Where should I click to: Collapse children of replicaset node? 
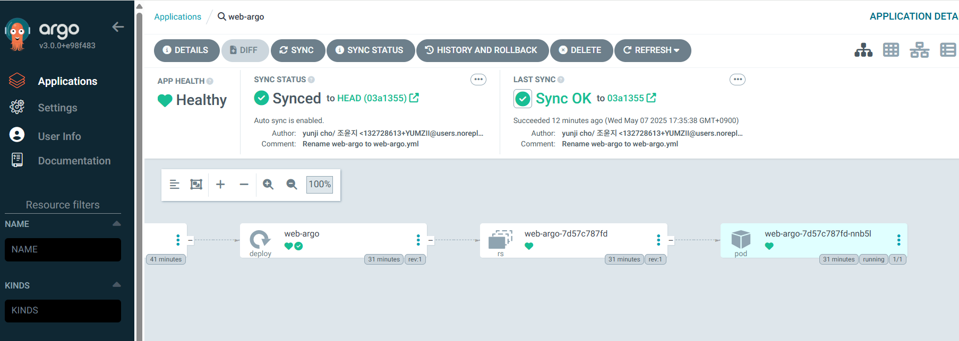click(x=671, y=240)
